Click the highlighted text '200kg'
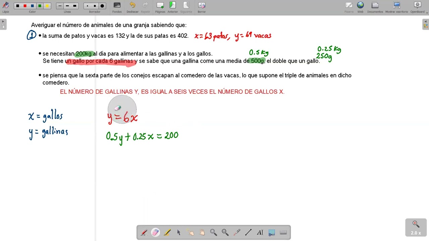This screenshot has height=241, width=429. [84, 54]
